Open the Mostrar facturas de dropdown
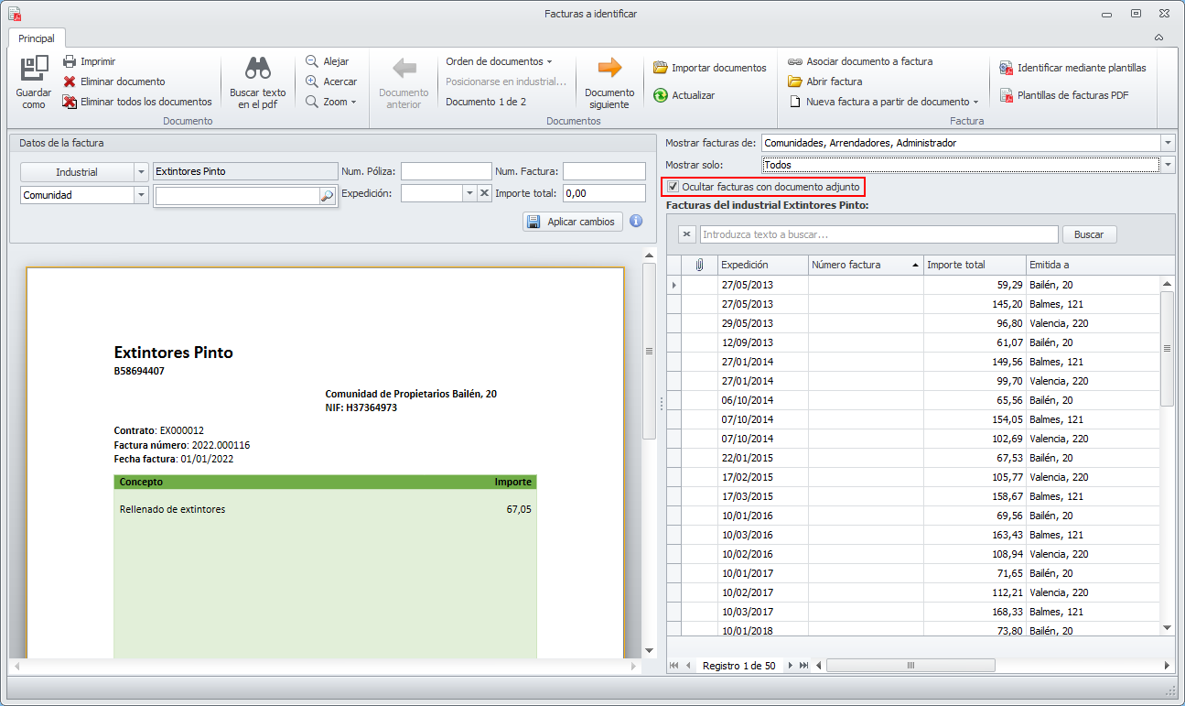Screen dimensions: 1185x706 (1168, 143)
